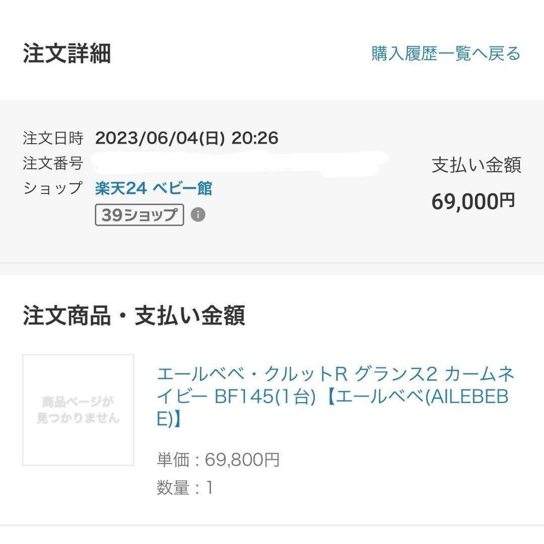Click the 69,000円 payment total
Viewport: 544px width, 544px height.
(x=473, y=201)
